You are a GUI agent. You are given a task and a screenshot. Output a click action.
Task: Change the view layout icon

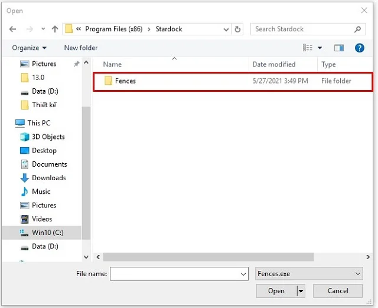(x=308, y=48)
